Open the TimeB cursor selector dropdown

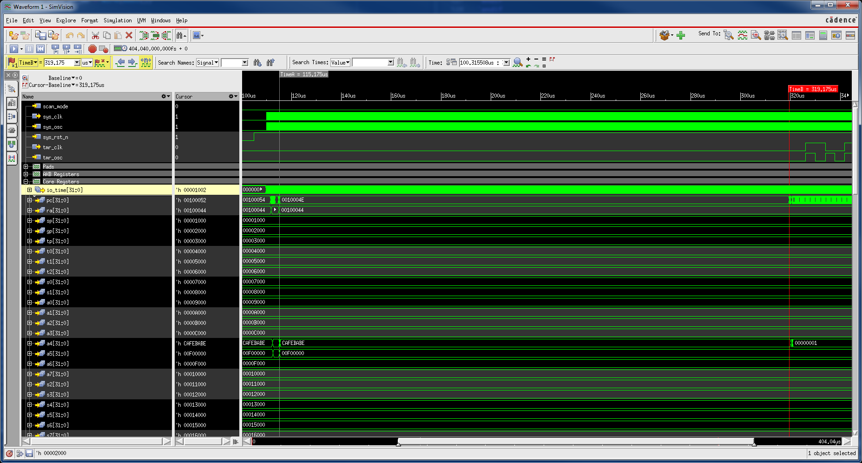(28, 62)
